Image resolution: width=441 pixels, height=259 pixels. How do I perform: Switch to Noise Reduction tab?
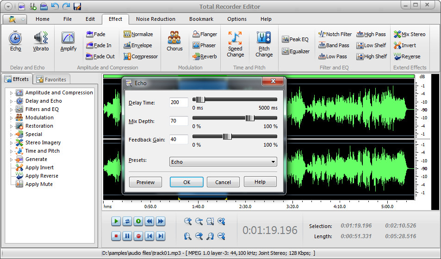(x=155, y=19)
